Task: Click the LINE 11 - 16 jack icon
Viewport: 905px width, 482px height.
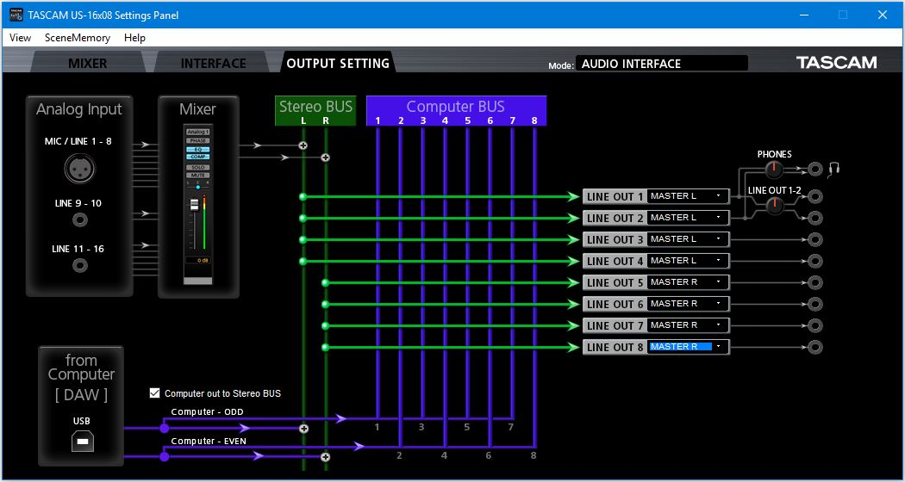Action: 79,265
